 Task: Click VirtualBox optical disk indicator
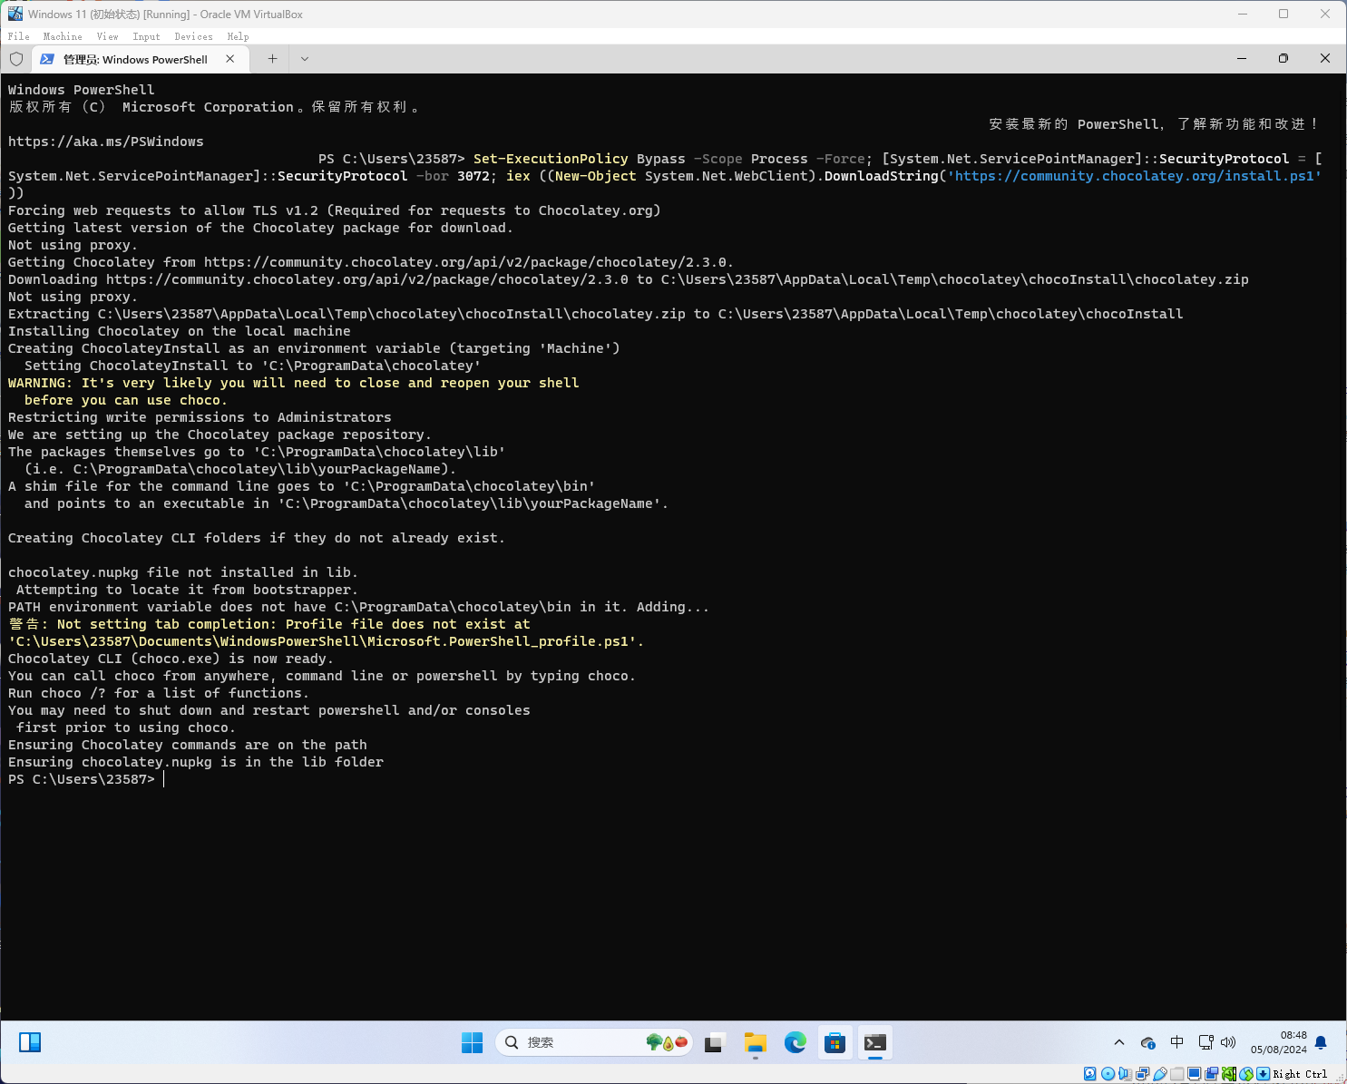[1108, 1074]
